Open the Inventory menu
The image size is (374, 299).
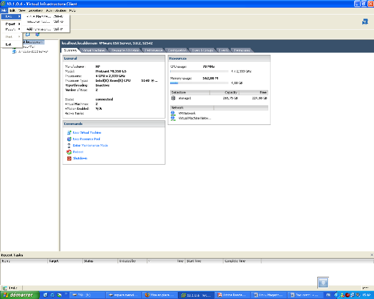34,11
